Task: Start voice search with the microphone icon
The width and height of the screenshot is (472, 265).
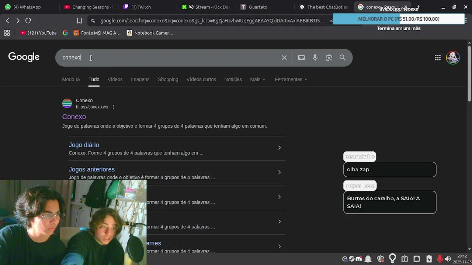Action: (315, 58)
